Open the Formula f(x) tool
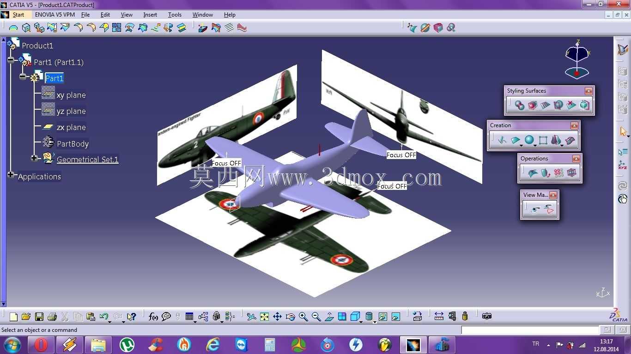Viewport: 631px width, 354px height. pos(153,316)
